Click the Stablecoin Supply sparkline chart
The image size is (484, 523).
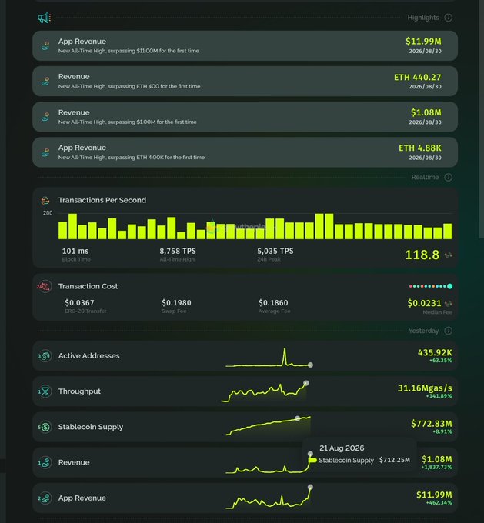[268, 426]
